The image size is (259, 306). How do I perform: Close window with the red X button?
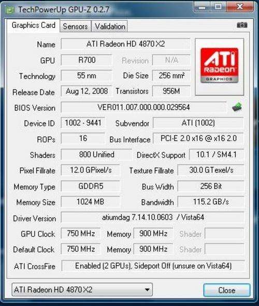(240, 7)
